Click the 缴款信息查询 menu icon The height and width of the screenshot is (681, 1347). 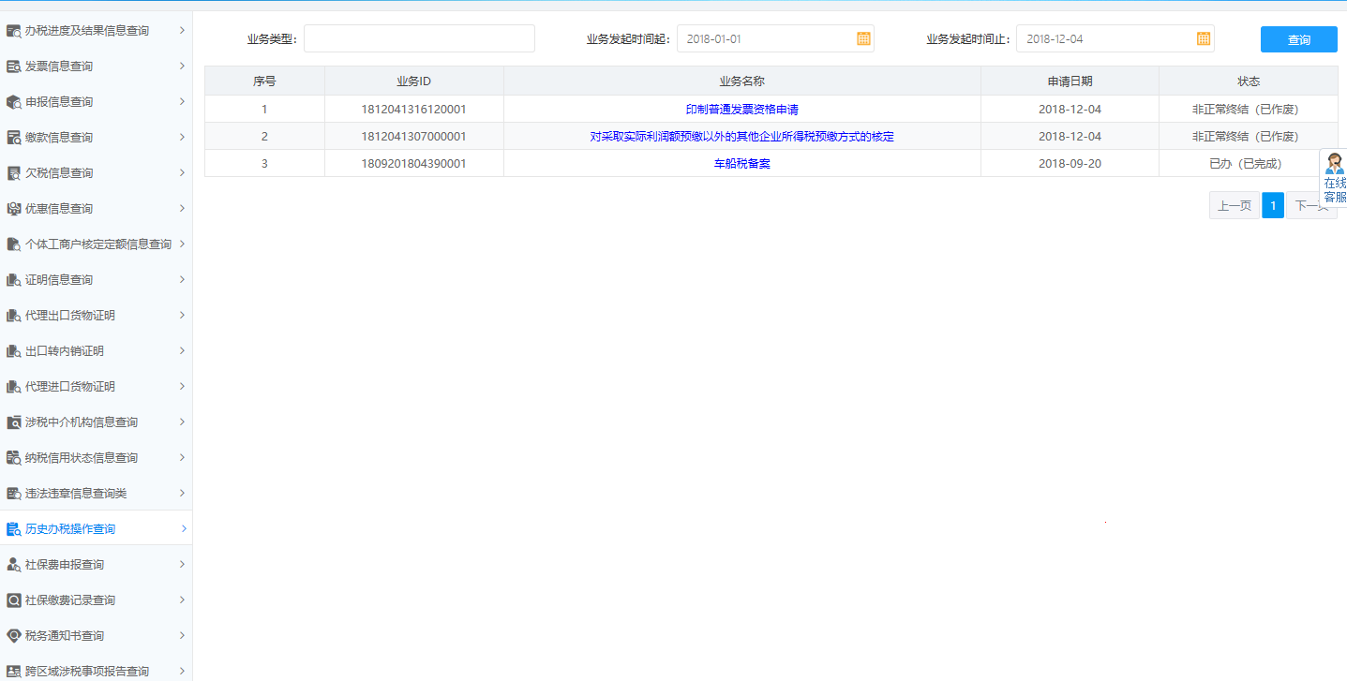tap(13, 137)
